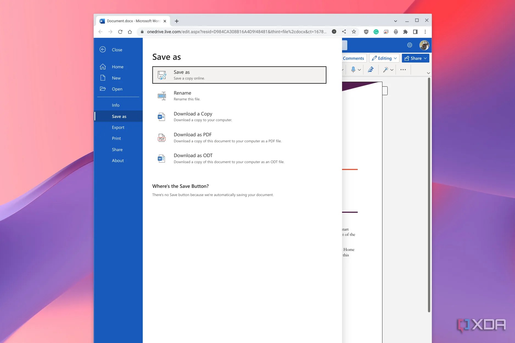Click the Rename file icon
515x343 pixels.
coord(162,96)
